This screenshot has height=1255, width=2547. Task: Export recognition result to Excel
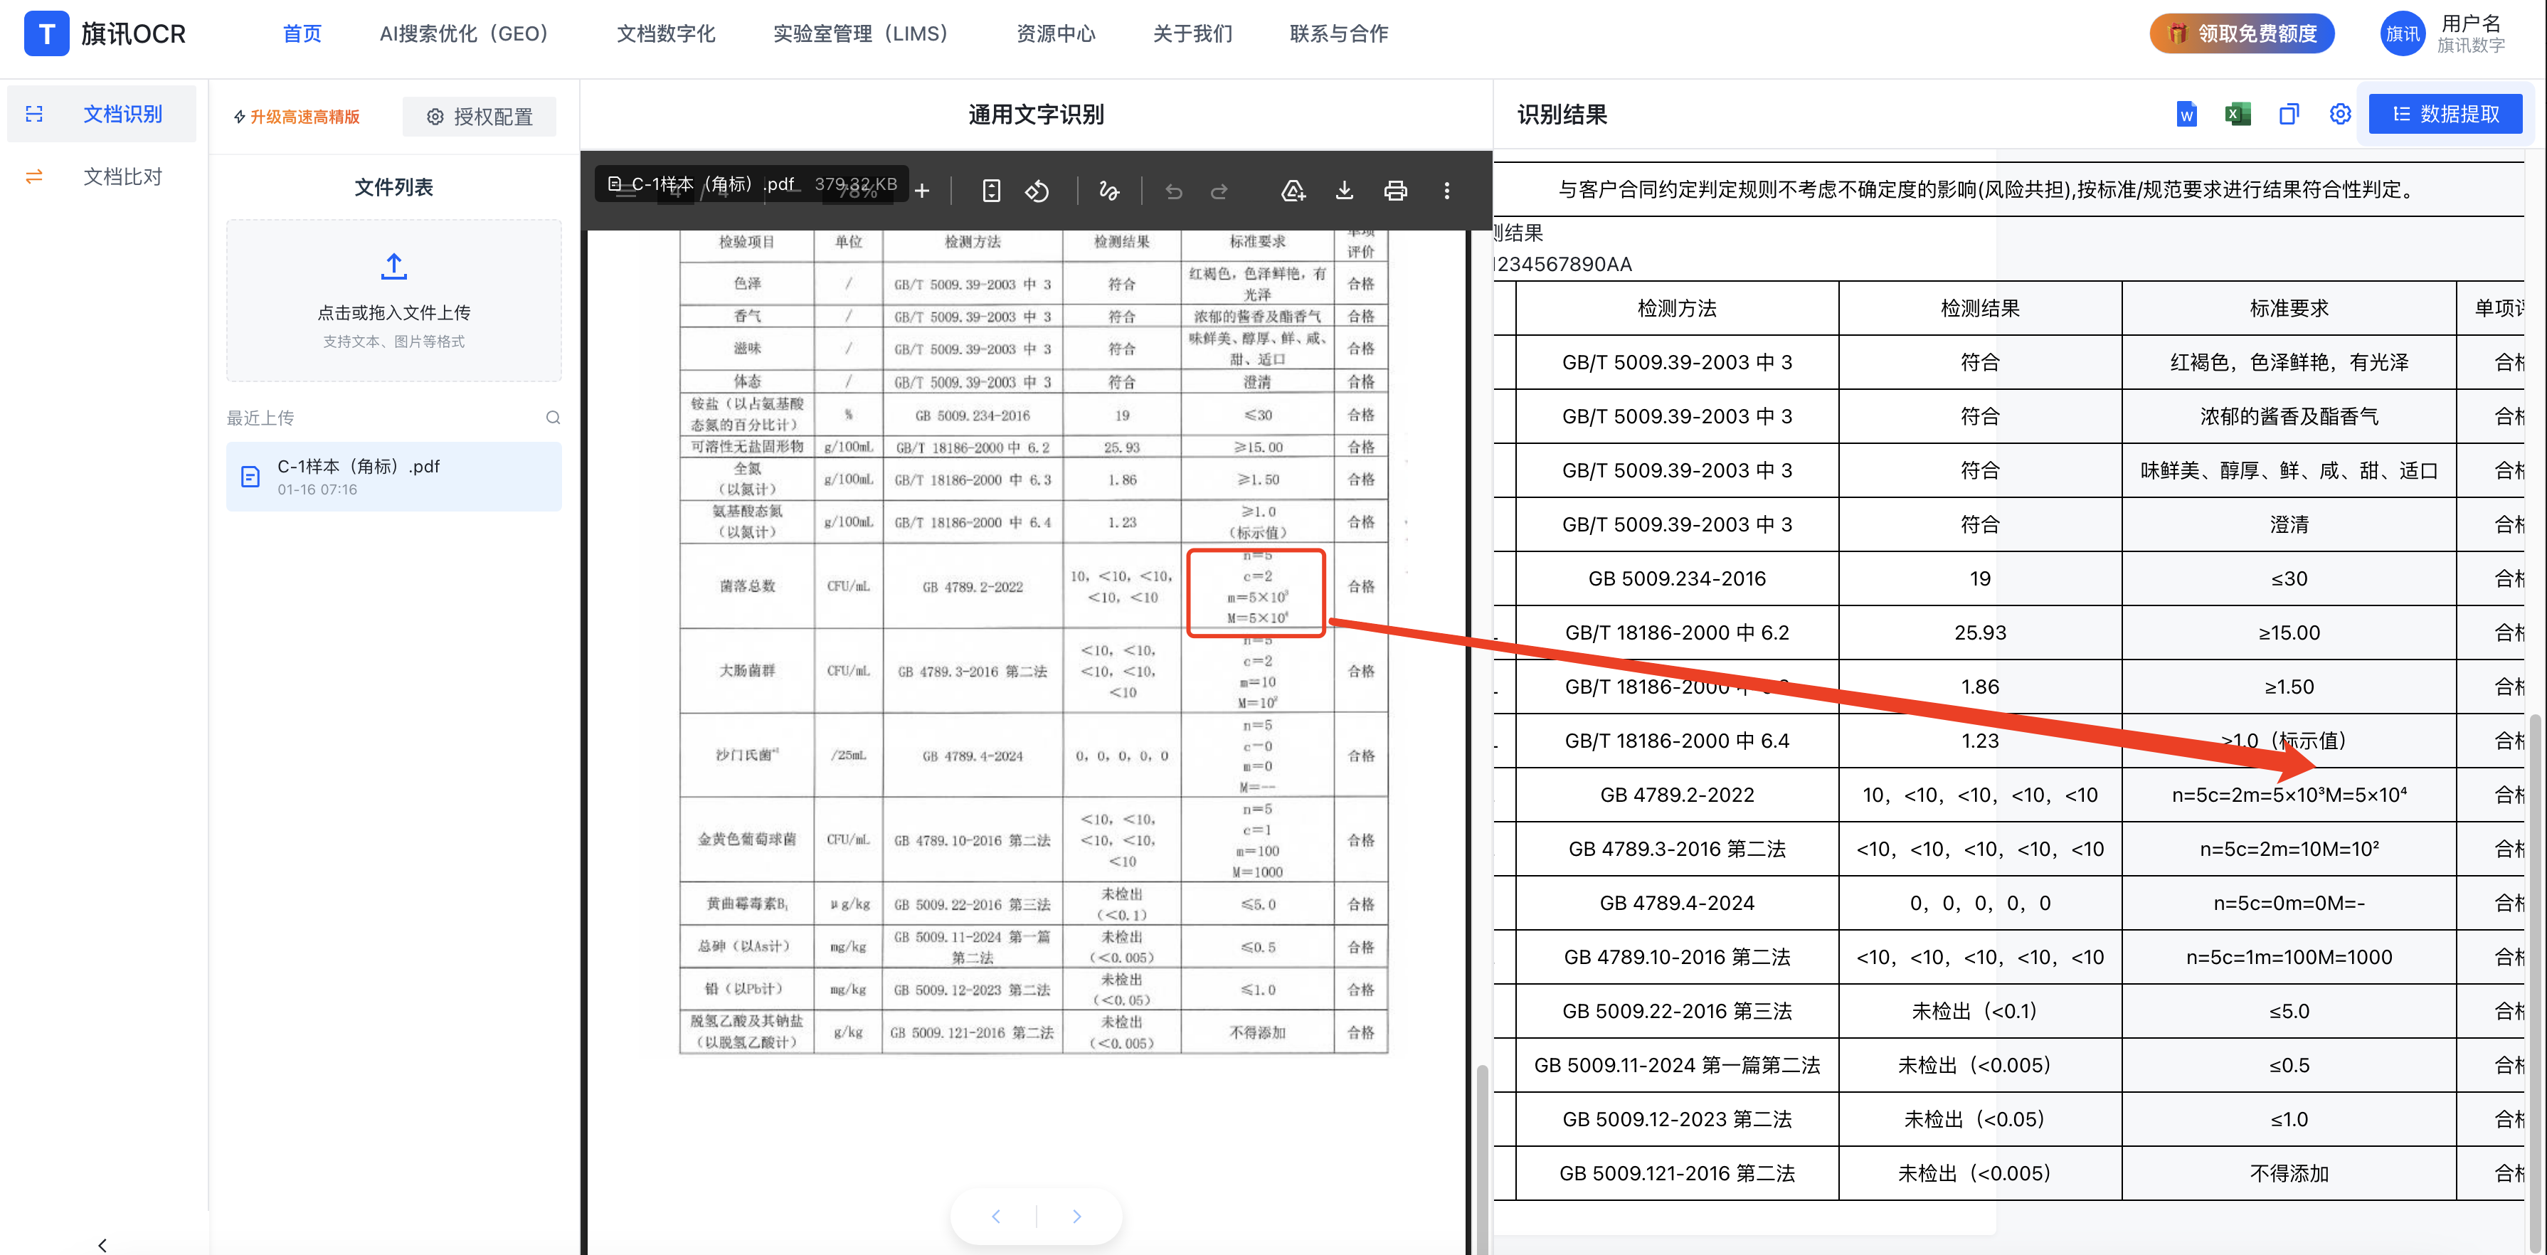[2238, 115]
